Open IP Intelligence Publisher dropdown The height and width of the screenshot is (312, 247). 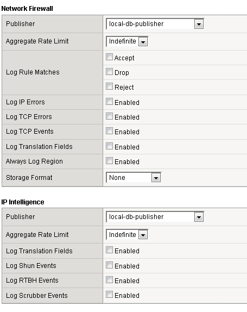(155, 217)
